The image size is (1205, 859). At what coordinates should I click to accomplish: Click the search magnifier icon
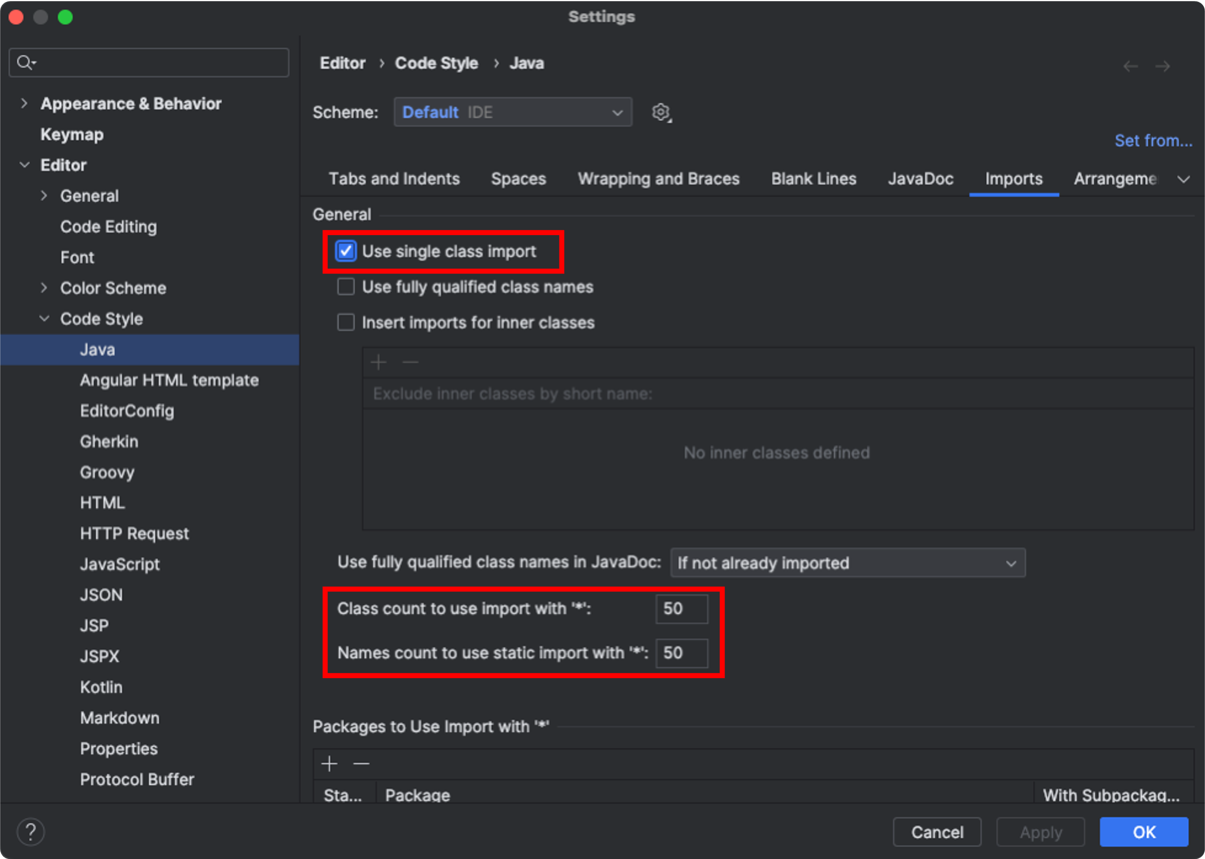tap(24, 62)
